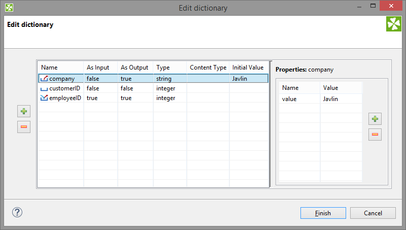Click the green add property plus icon
The height and width of the screenshot is (230, 406).
(375, 119)
